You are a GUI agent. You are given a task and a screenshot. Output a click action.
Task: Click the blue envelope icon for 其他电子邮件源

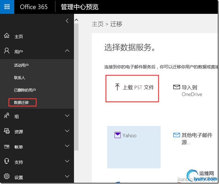[177, 135]
